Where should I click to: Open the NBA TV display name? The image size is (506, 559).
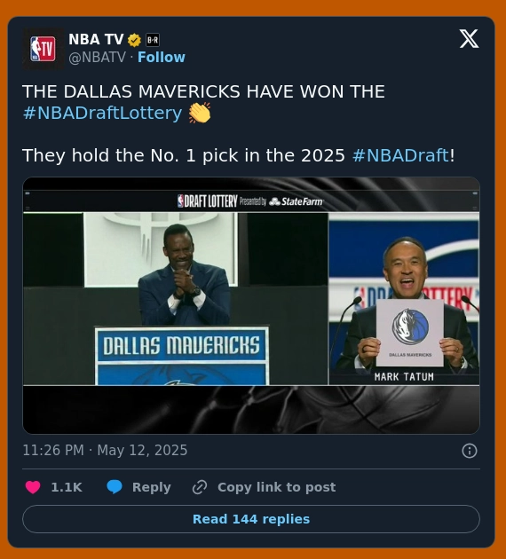tap(96, 40)
